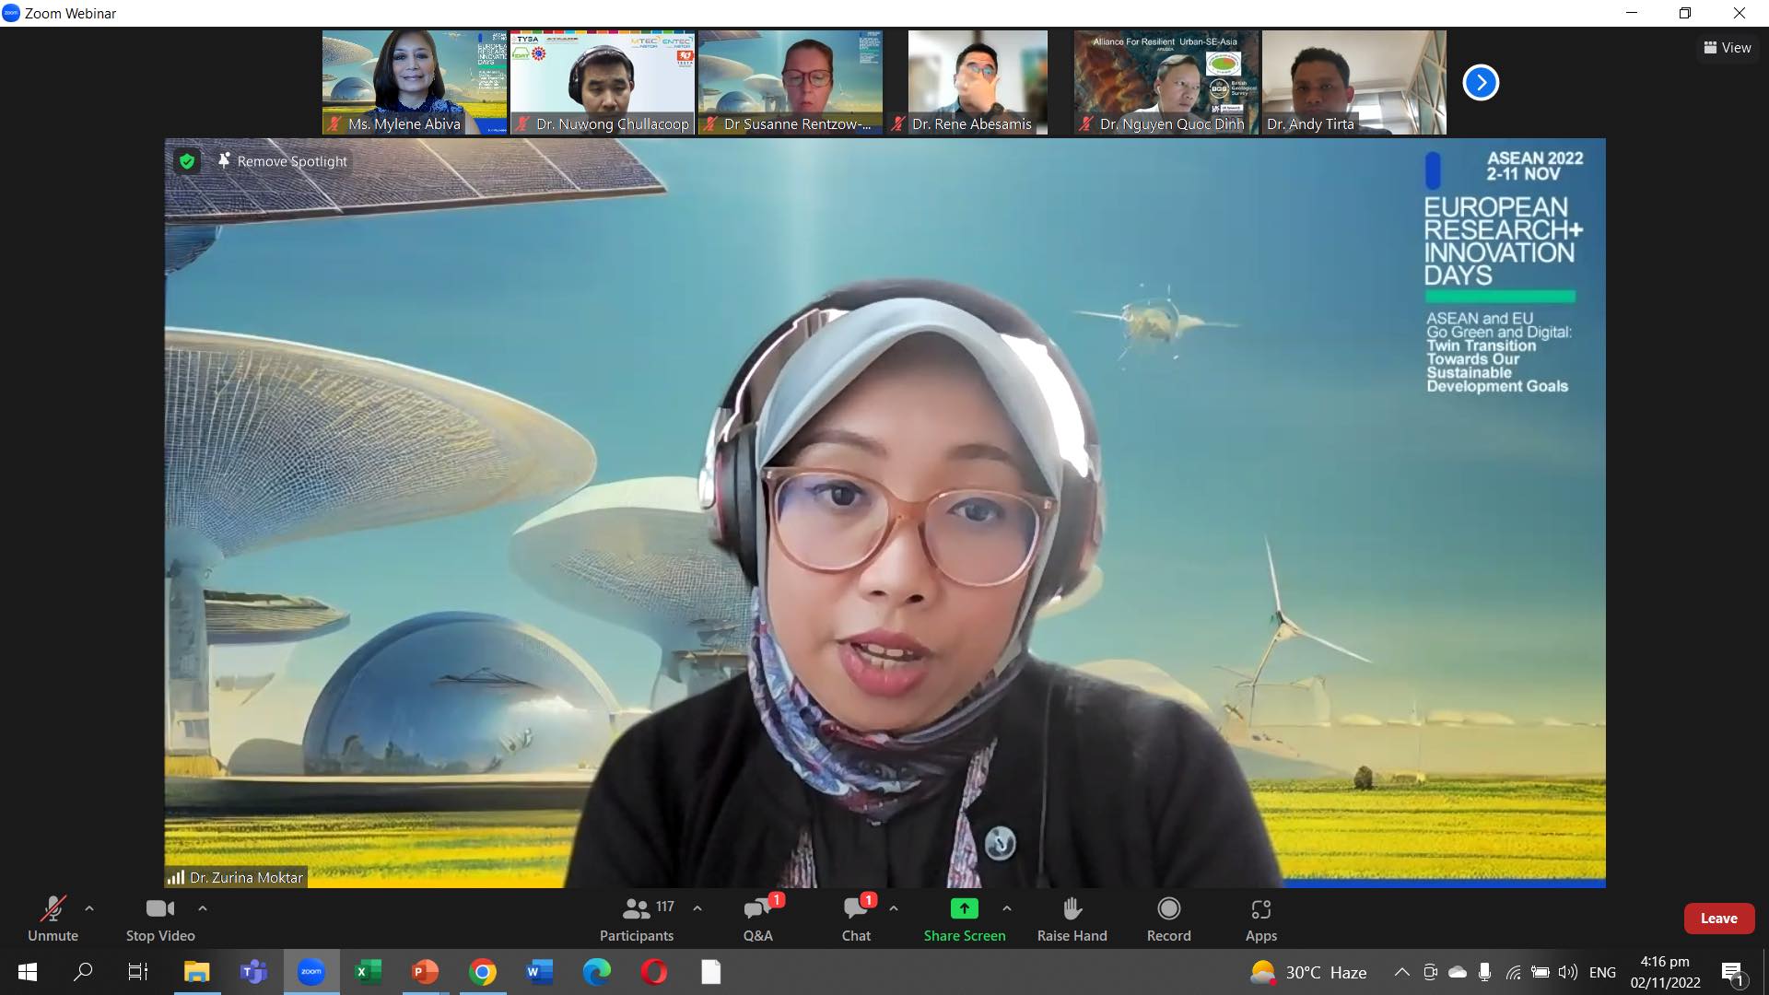The height and width of the screenshot is (995, 1769).
Task: Open Windows Start menu
Action: 28,972
